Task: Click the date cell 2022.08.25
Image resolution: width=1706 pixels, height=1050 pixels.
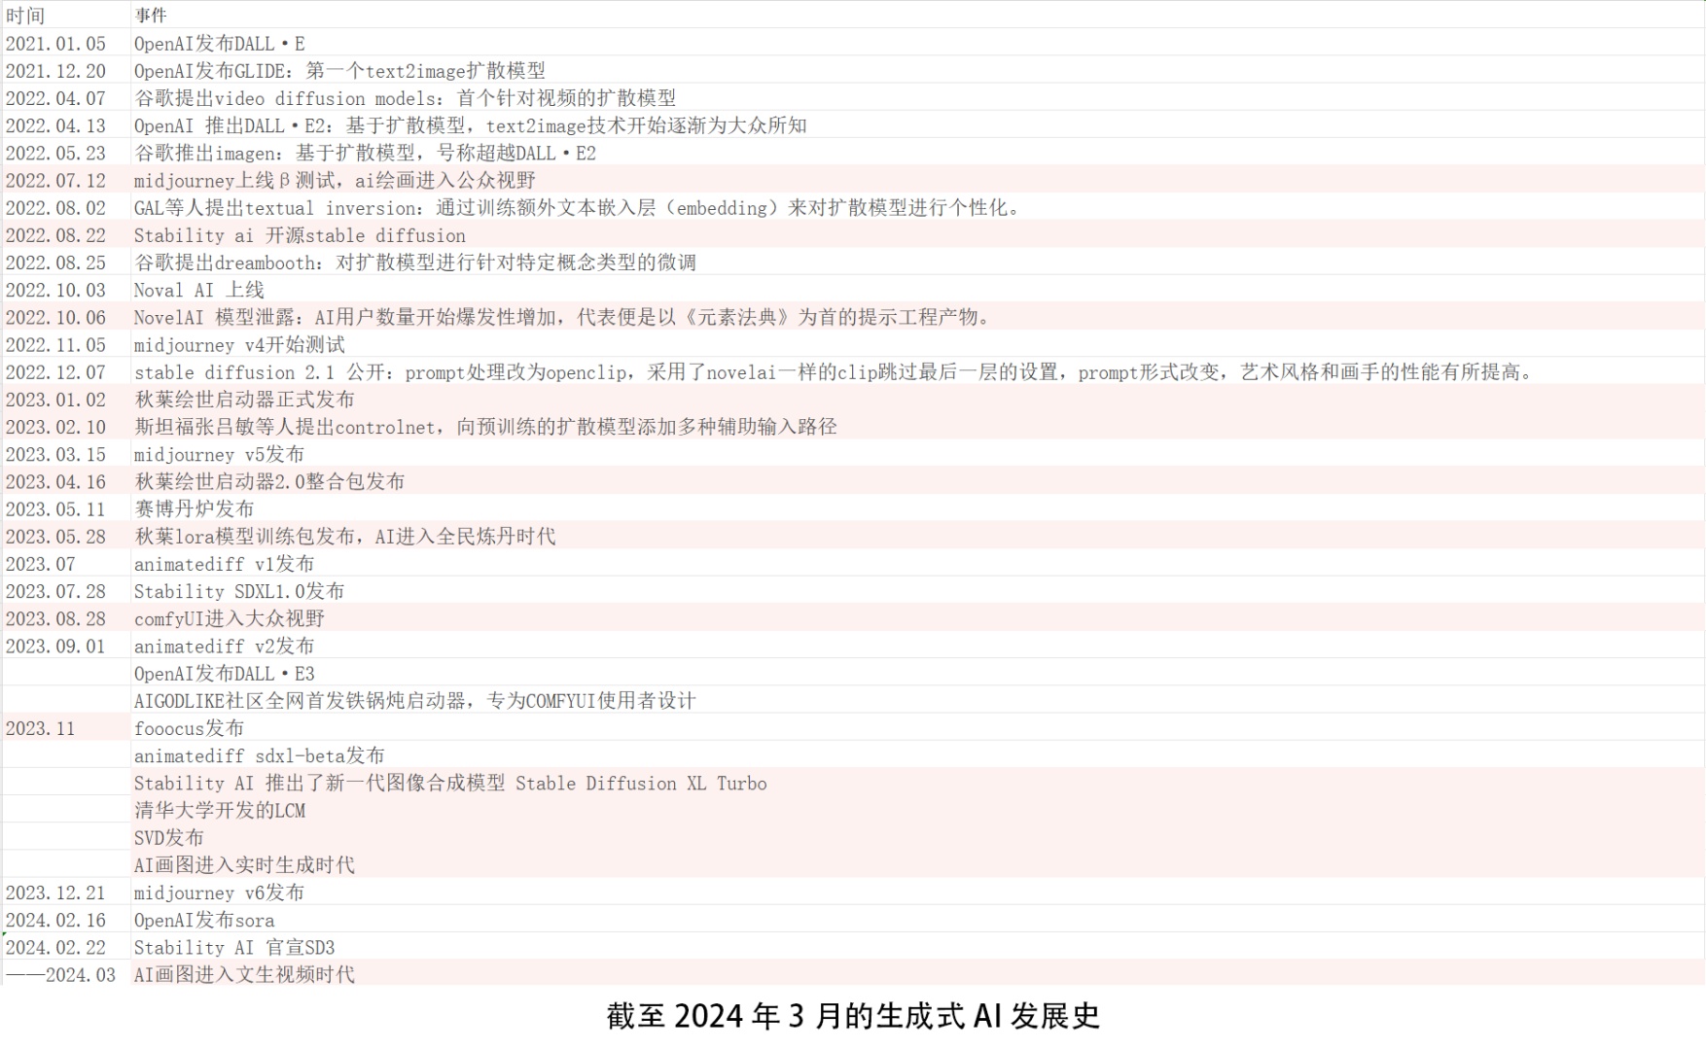Action: pos(66,262)
